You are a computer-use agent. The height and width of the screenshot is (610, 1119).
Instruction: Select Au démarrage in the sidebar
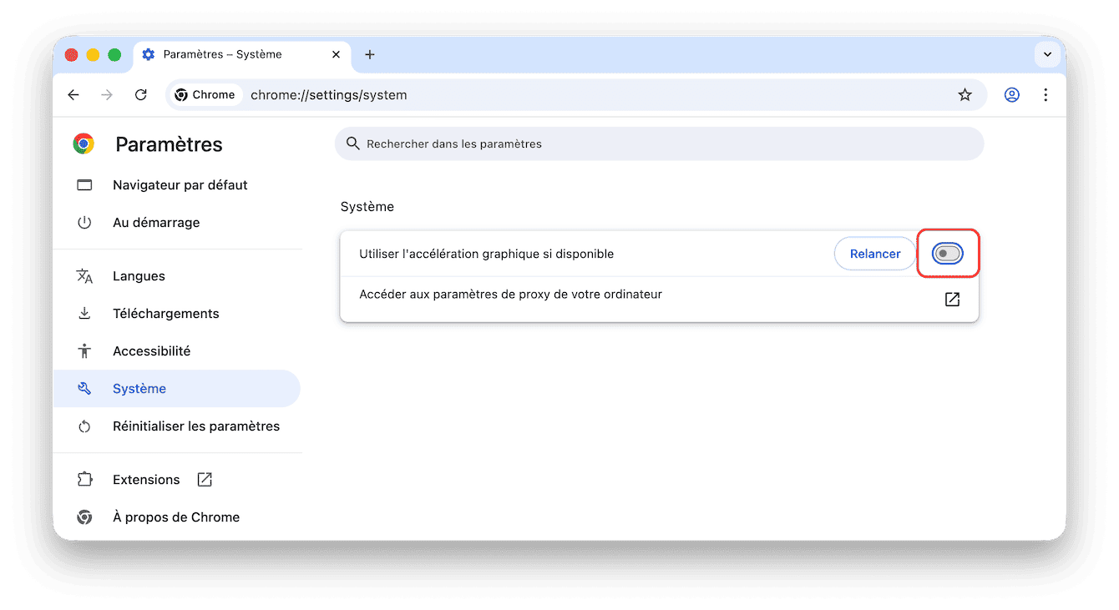[x=156, y=223]
